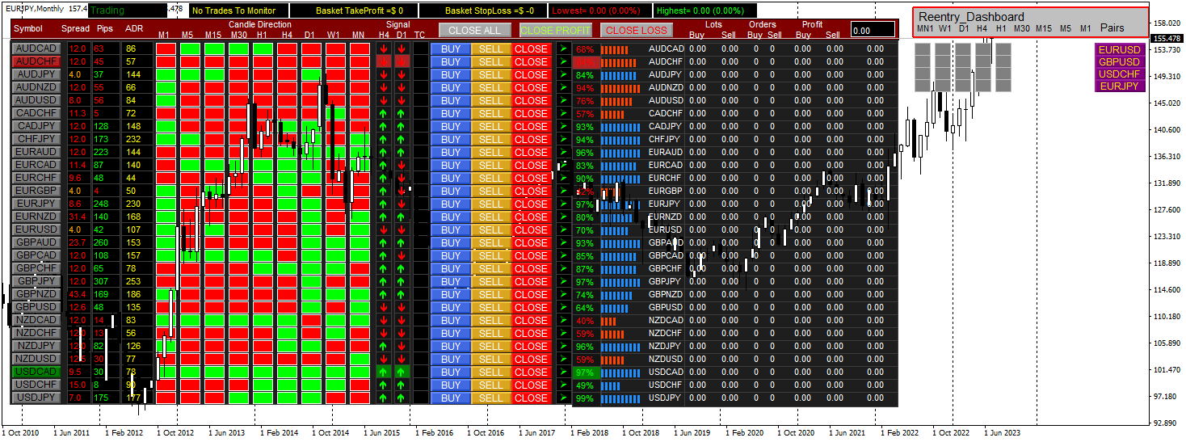Select the AUDCHF symbol button
This screenshot has height=442, width=1186.
click(36, 62)
